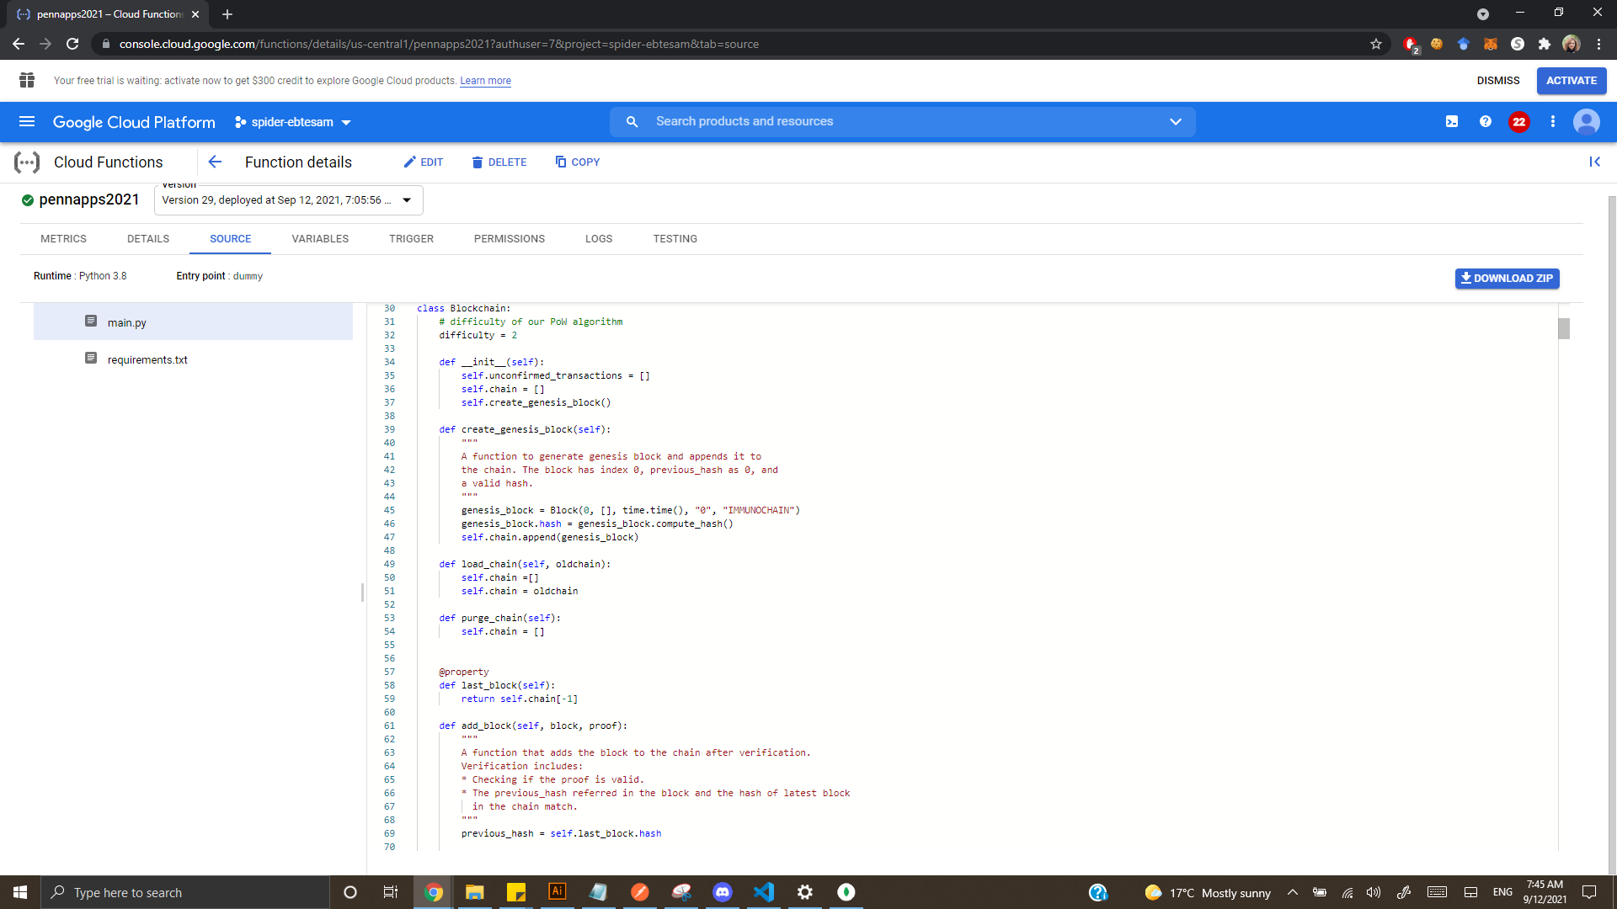Viewport: 1617px width, 909px height.
Task: Click the DOWNLOAD ZIP button
Action: (1507, 279)
